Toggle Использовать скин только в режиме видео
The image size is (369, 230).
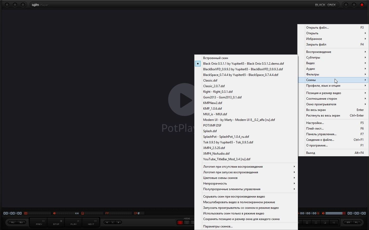click(246, 213)
